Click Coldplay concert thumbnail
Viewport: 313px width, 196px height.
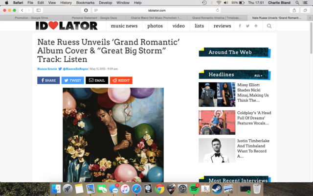pyautogui.click(x=217, y=122)
